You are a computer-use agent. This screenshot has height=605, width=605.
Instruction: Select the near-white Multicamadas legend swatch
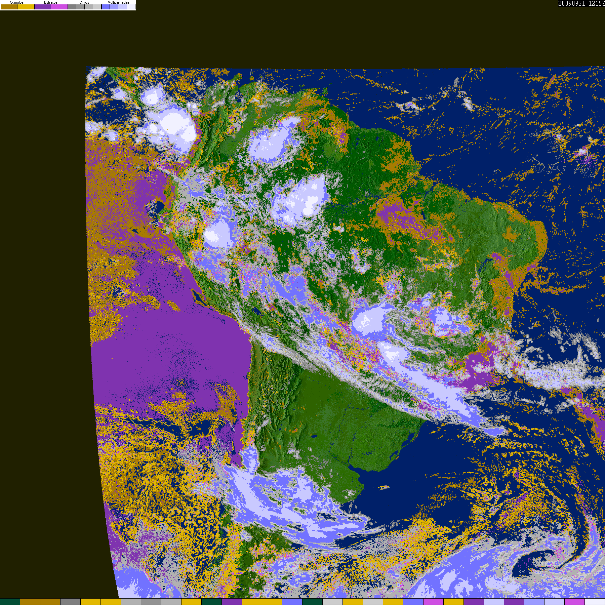[131, 7]
